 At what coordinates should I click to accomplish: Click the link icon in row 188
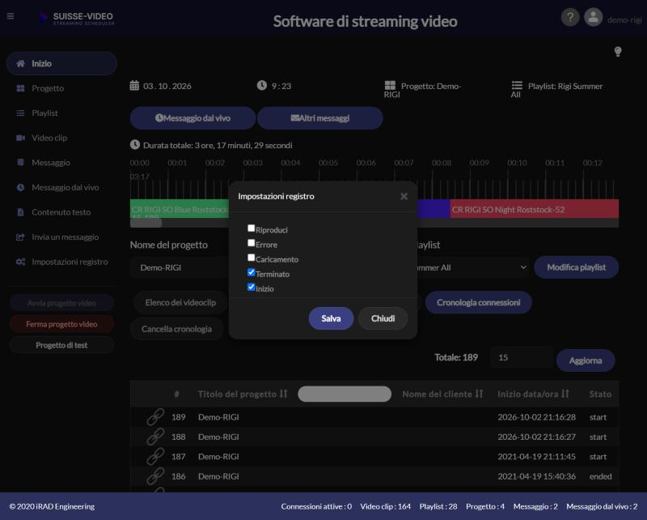tap(155, 437)
